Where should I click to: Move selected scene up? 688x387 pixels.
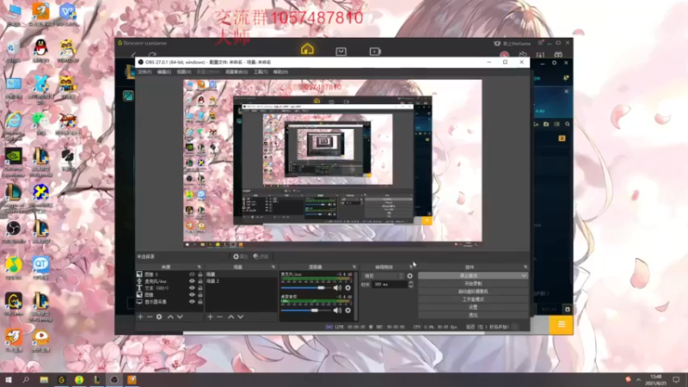[x=230, y=316]
